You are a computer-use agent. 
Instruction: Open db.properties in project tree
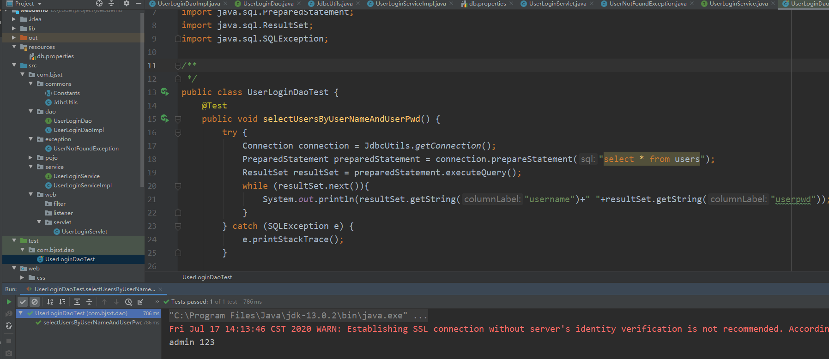[55, 56]
